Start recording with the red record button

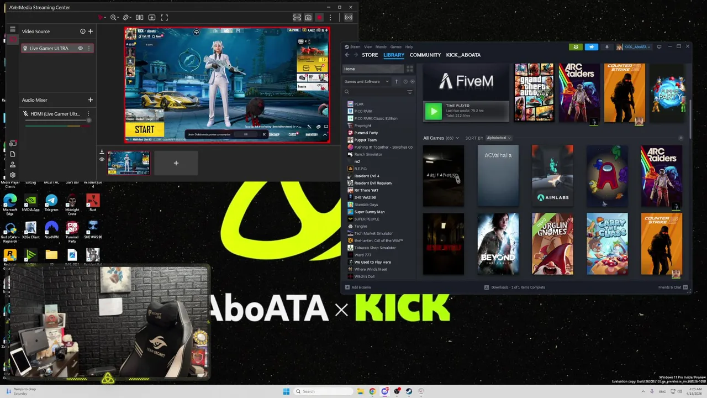pyautogui.click(x=319, y=18)
